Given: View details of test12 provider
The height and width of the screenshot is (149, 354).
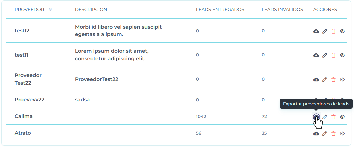Looking at the screenshot, I should pyautogui.click(x=342, y=31).
